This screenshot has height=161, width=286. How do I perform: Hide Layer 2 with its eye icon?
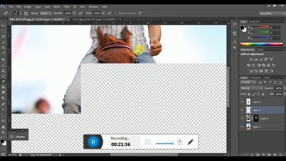pyautogui.click(x=242, y=102)
